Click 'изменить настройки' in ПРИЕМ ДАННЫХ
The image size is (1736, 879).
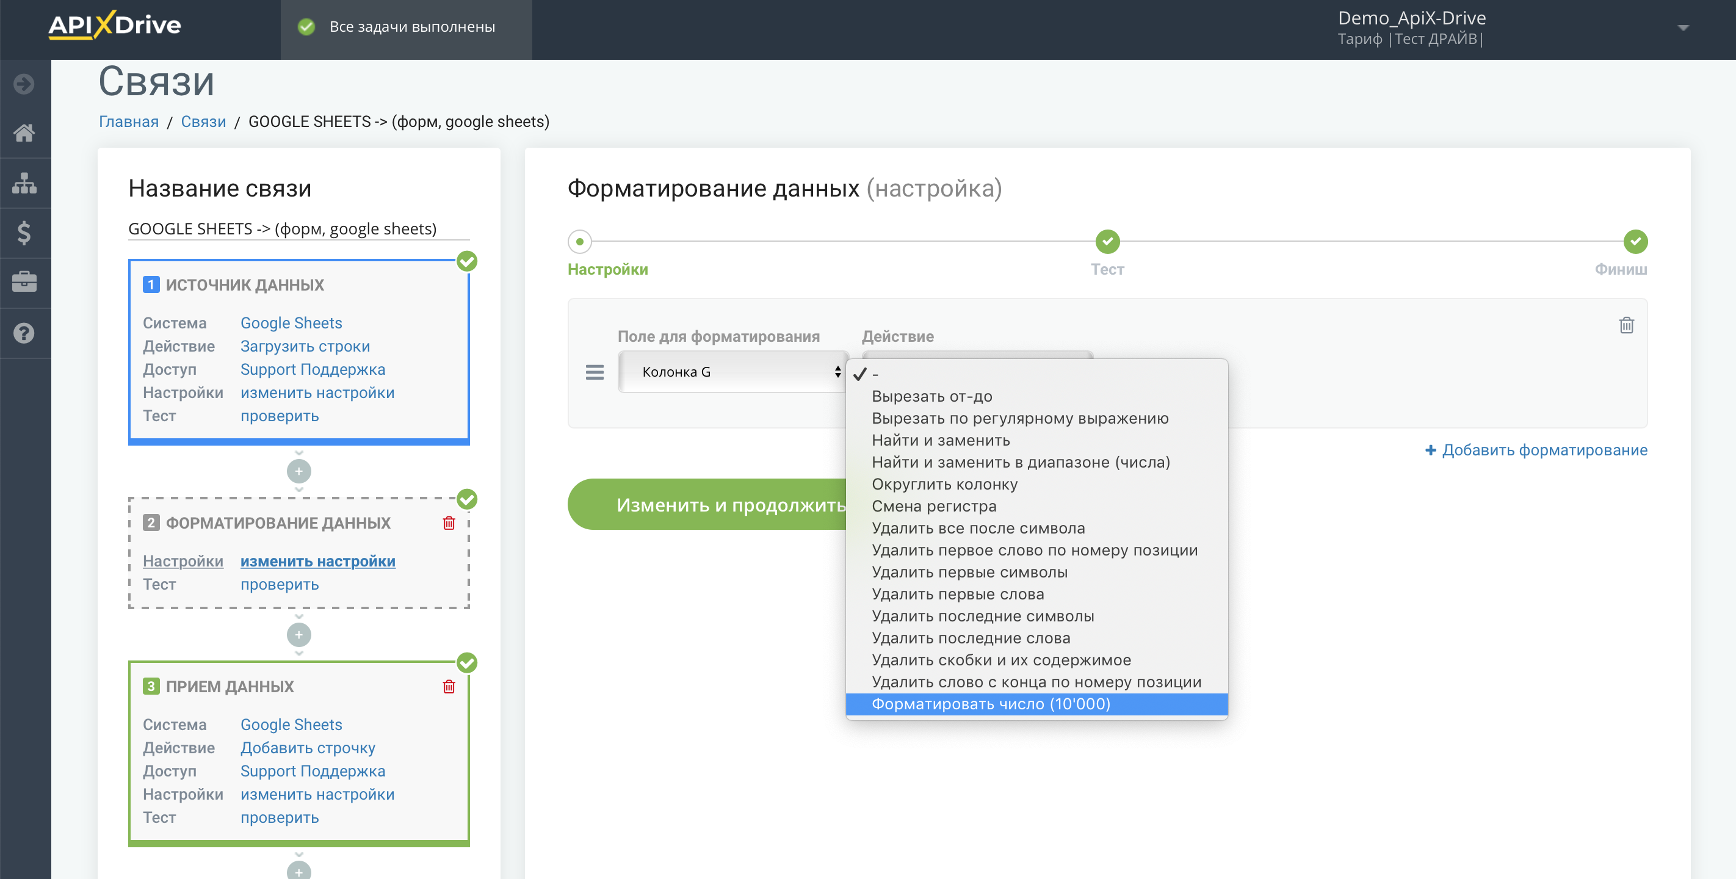[317, 795]
